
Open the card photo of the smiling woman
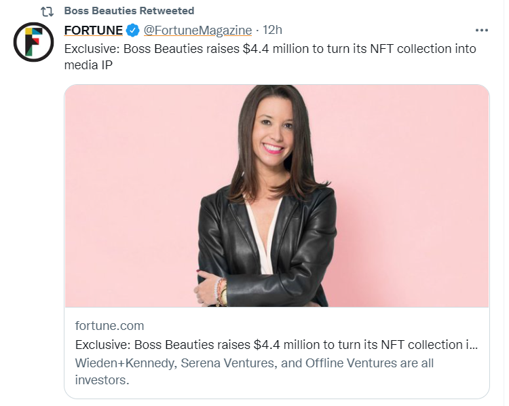coord(277,196)
